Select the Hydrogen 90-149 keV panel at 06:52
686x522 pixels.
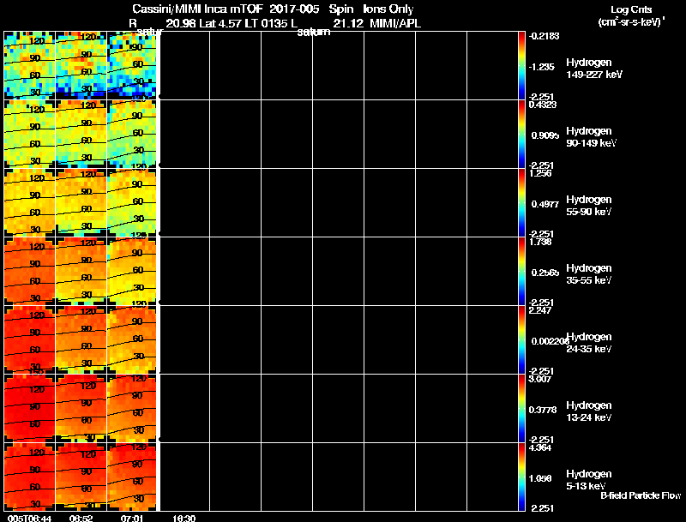(81, 134)
